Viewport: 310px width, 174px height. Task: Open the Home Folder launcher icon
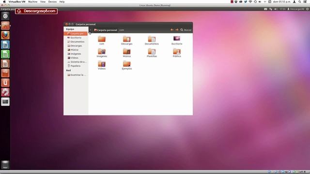(x=5, y=26)
